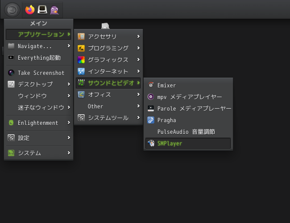Expand the ウィンドウ submenu arrow
Viewport: 290px width, 223px height.
[x=69, y=95]
